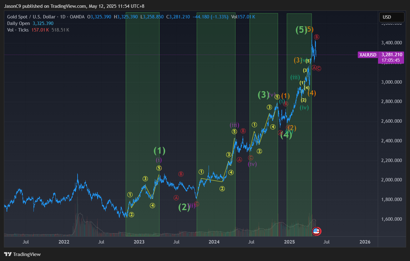Select the teal (iv) wave label
This screenshot has height=261, width=410.
[x=304, y=107]
